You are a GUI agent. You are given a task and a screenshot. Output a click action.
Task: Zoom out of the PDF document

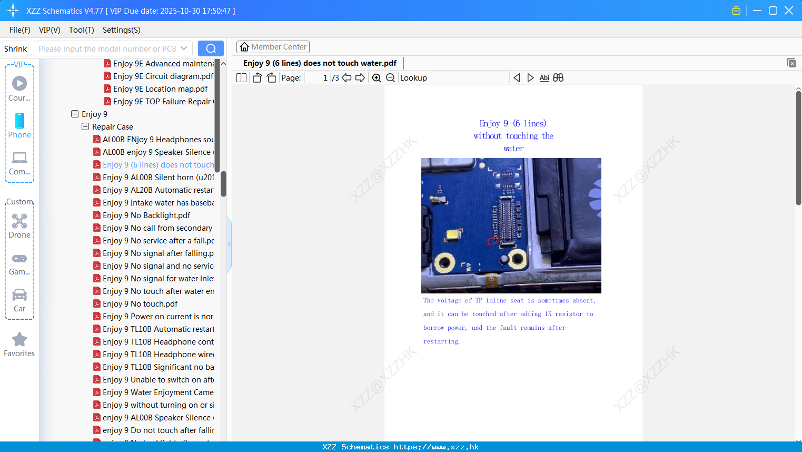coord(390,77)
